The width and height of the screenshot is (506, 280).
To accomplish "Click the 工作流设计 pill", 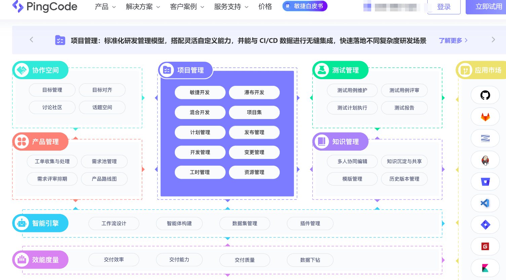I will tap(114, 223).
